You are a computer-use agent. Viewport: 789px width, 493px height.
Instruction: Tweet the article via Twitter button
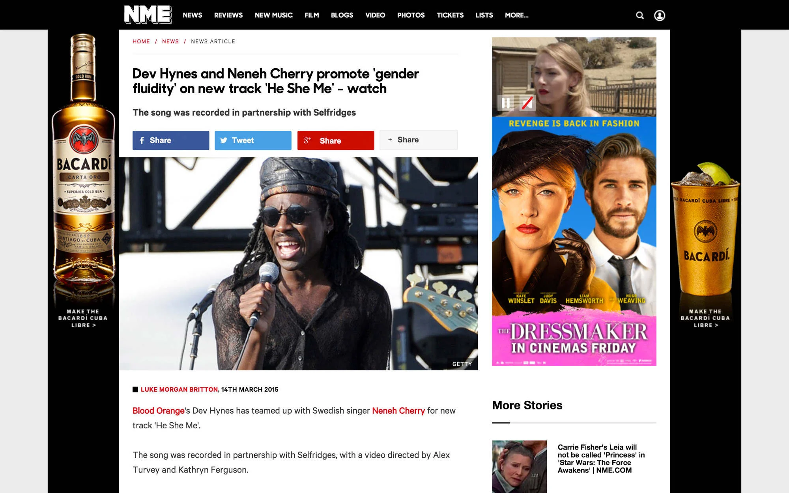[253, 140]
